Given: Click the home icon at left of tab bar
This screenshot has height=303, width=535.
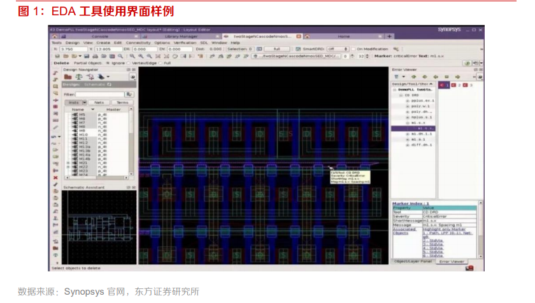Looking at the screenshot, I should 55,36.
